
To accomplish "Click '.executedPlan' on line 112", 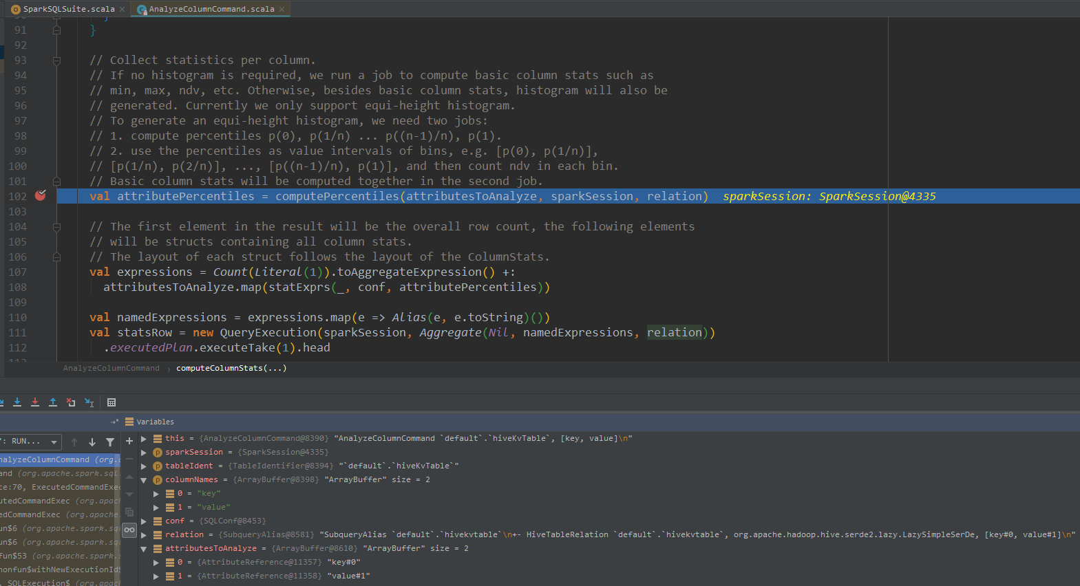I will pyautogui.click(x=148, y=348).
